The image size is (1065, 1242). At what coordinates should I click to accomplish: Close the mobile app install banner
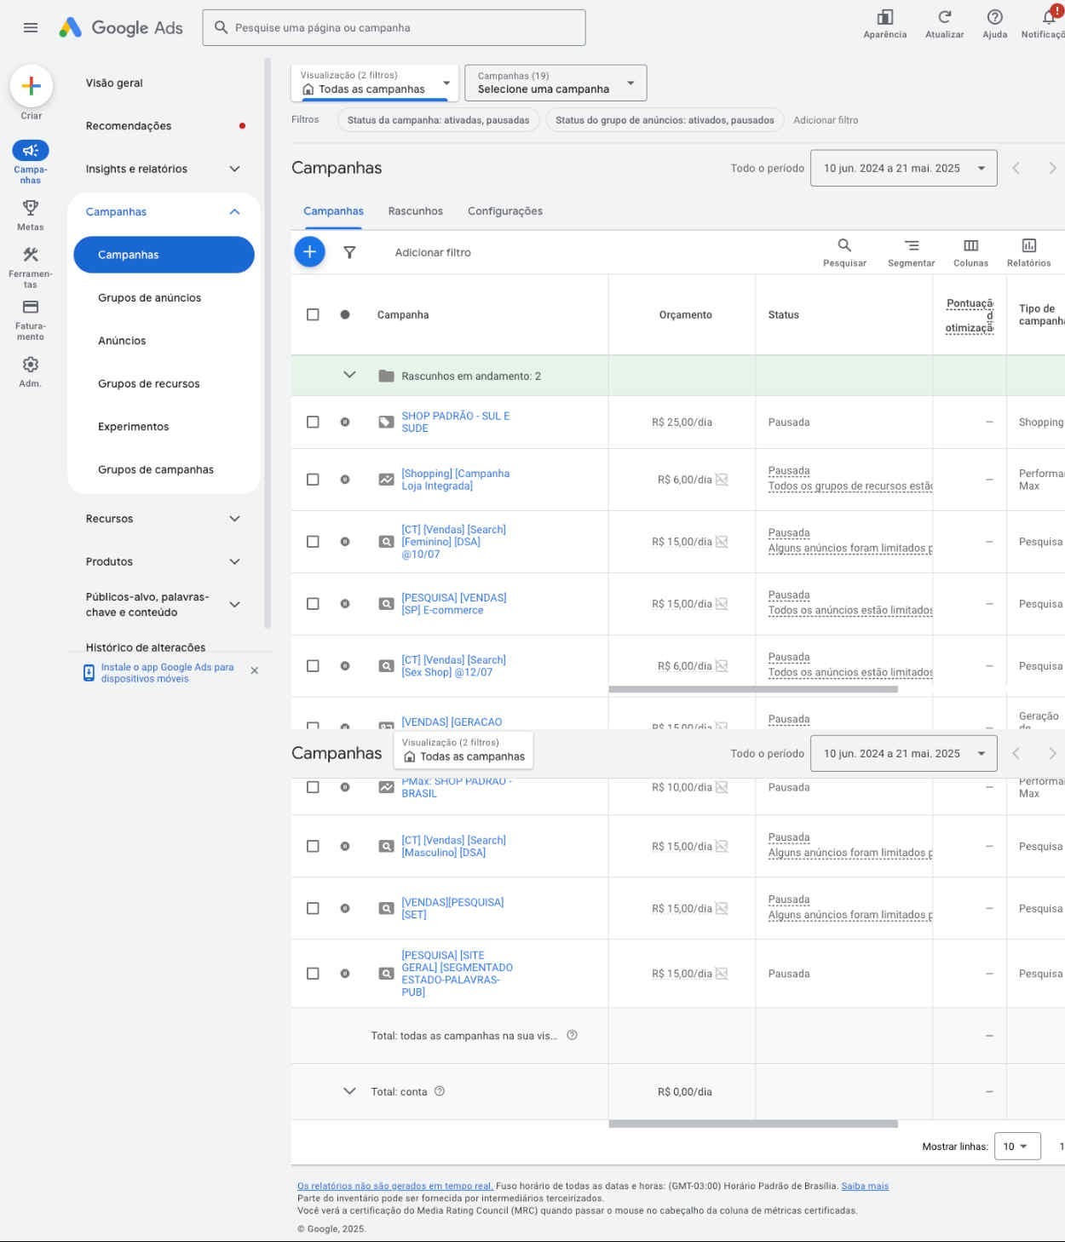(x=254, y=670)
